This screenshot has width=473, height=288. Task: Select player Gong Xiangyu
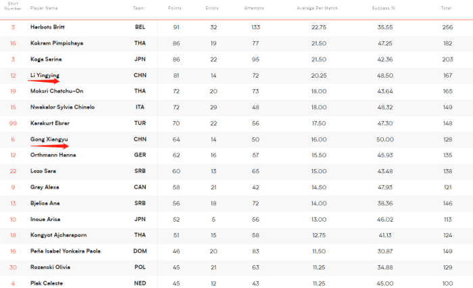tap(49, 139)
